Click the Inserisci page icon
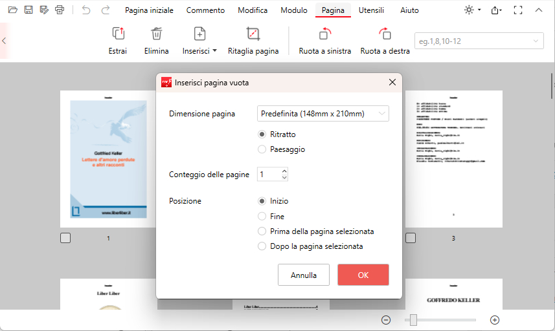The width and height of the screenshot is (555, 331). pos(199,34)
